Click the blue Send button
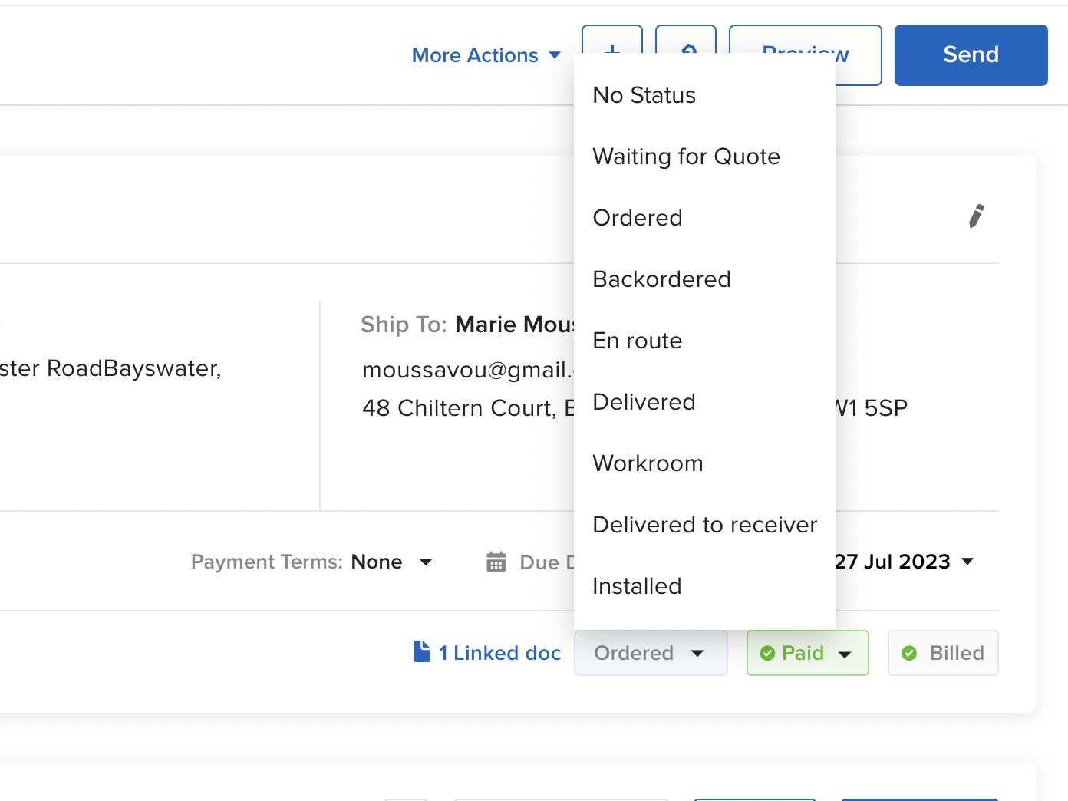 pyautogui.click(x=971, y=55)
